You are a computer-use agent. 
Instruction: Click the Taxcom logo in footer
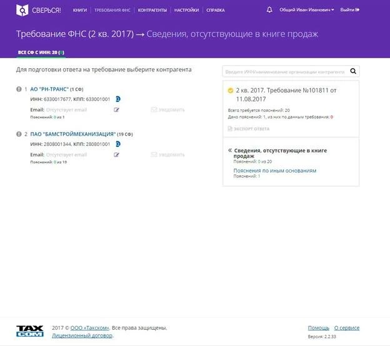pyautogui.click(x=29, y=330)
